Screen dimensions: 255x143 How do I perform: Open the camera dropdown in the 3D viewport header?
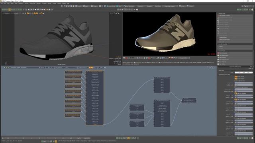coord(7,13)
